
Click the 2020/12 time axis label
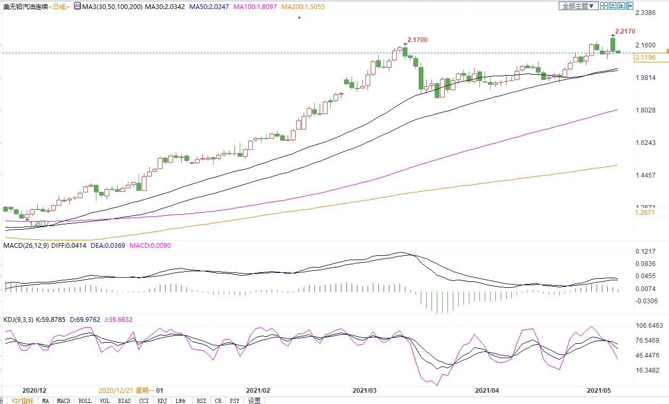click(34, 390)
